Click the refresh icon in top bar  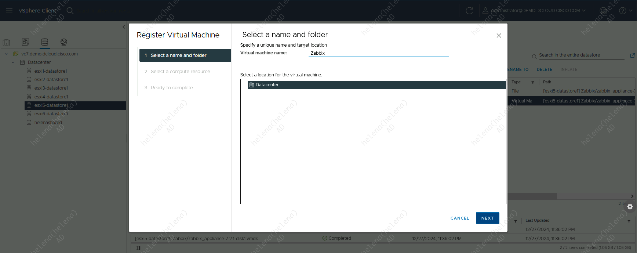[x=469, y=11]
